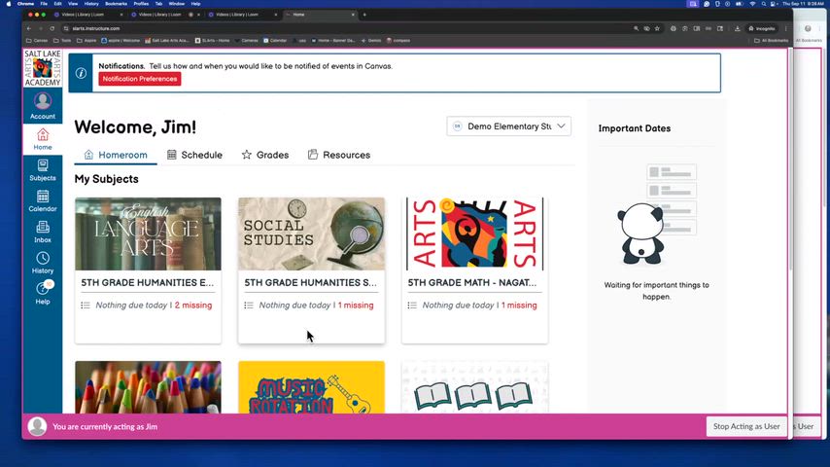This screenshot has height=467, width=830.
Task: Open the Help sidebar icon
Action: point(42,292)
